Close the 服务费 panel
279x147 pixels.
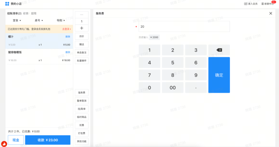pyautogui.click(x=271, y=13)
